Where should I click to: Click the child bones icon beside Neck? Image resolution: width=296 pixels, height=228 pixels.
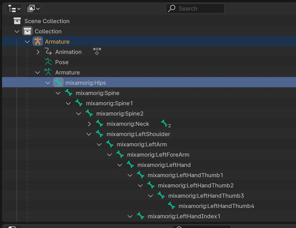pyautogui.click(x=165, y=124)
